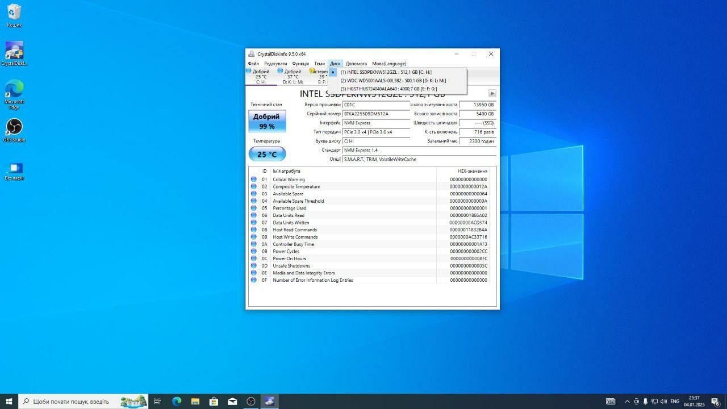This screenshot has width=727, height=409.
Task: Switch to the C: H: disk tab
Action: [261, 77]
